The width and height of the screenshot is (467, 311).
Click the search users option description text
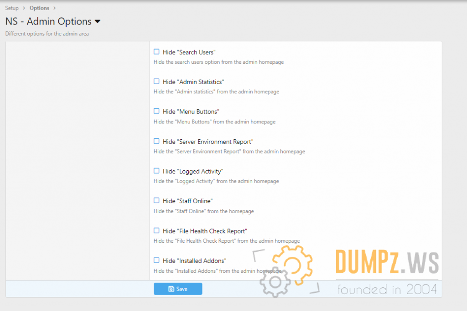coord(218,62)
